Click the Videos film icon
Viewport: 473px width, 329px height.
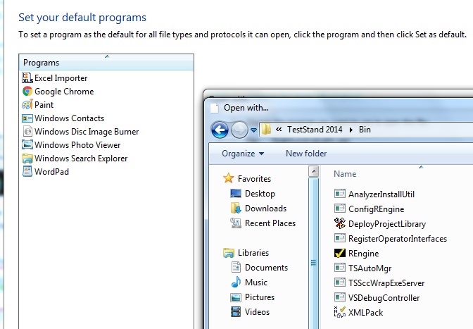pyautogui.click(x=236, y=311)
